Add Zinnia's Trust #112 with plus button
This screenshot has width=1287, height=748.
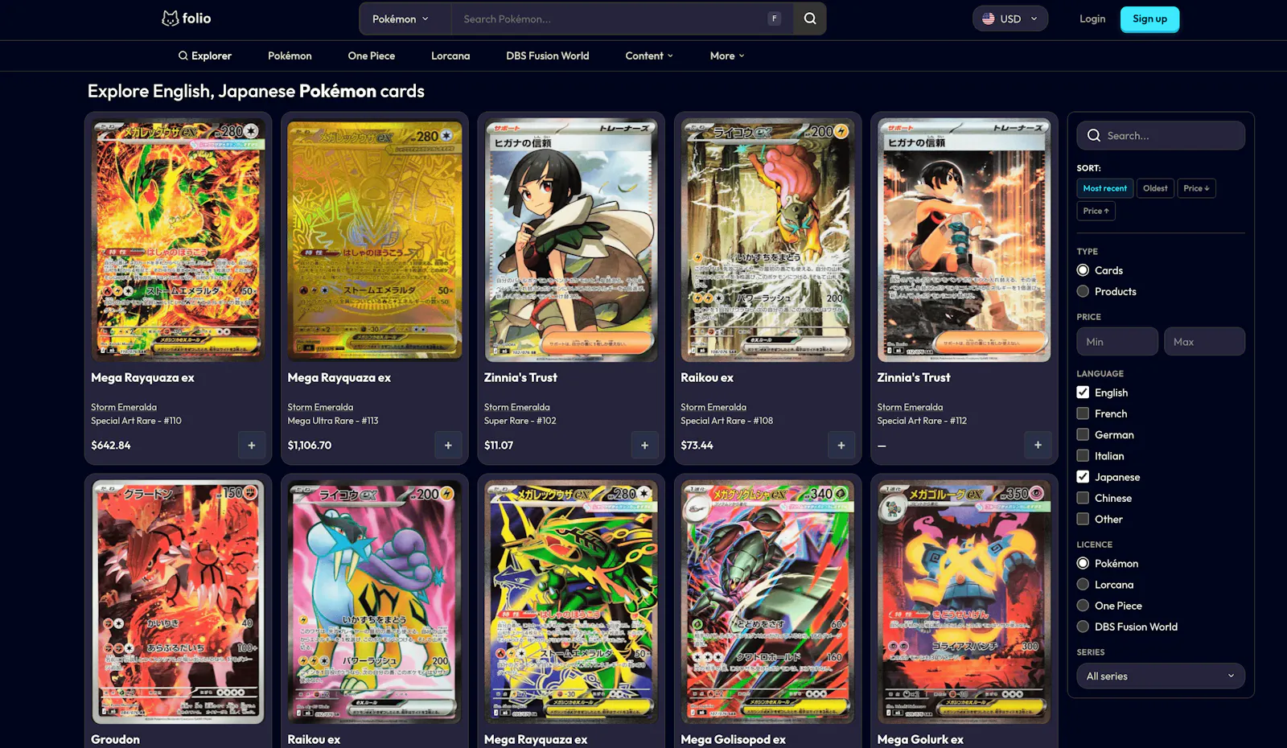pyautogui.click(x=1038, y=445)
